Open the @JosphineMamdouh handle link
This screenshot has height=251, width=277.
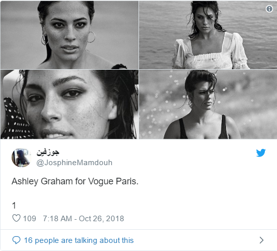point(74,163)
